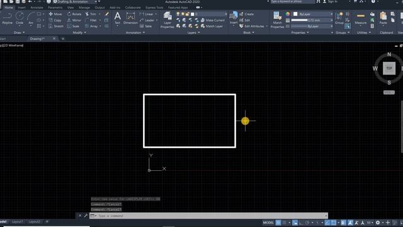Select the Polyline tool
This screenshot has width=403, height=227.
(x=7, y=18)
